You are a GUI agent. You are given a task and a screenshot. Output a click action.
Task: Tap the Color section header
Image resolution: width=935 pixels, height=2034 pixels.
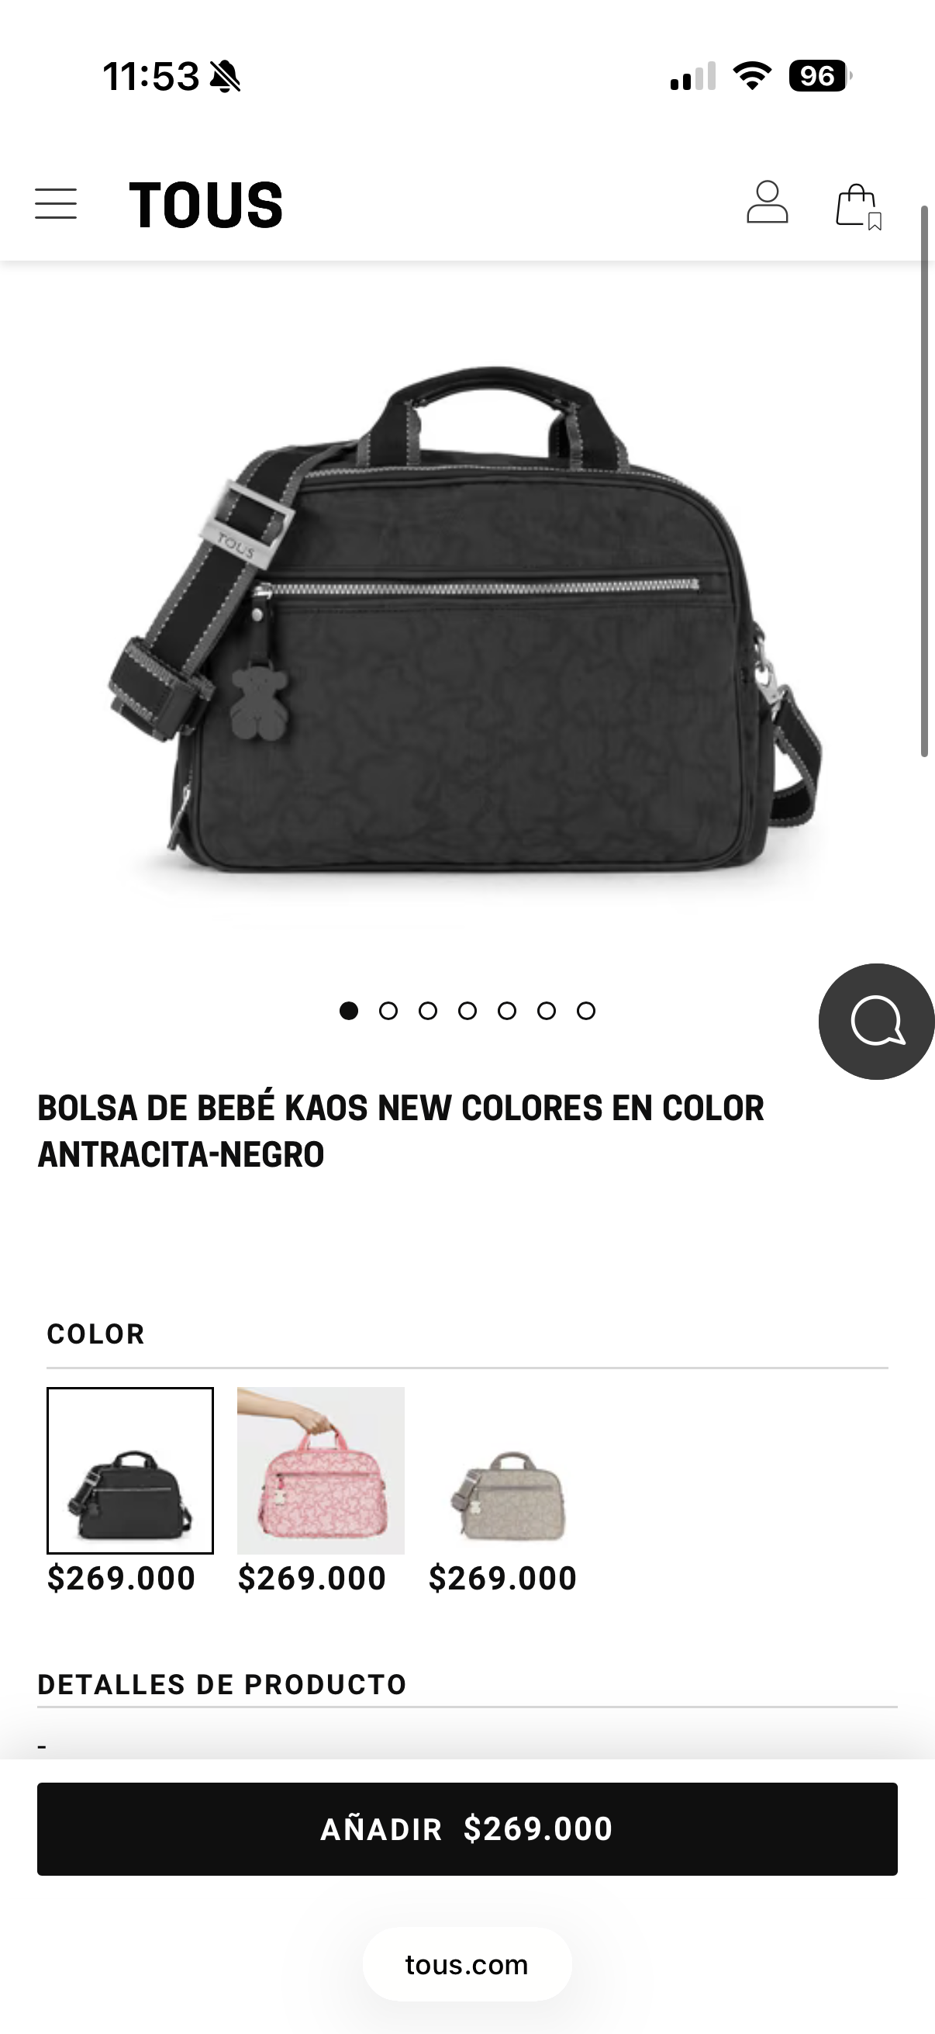[x=95, y=1334]
